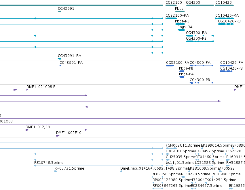Select EST RH05731.5prime label
This screenshot has height=190, width=245.
click(x=69, y=168)
